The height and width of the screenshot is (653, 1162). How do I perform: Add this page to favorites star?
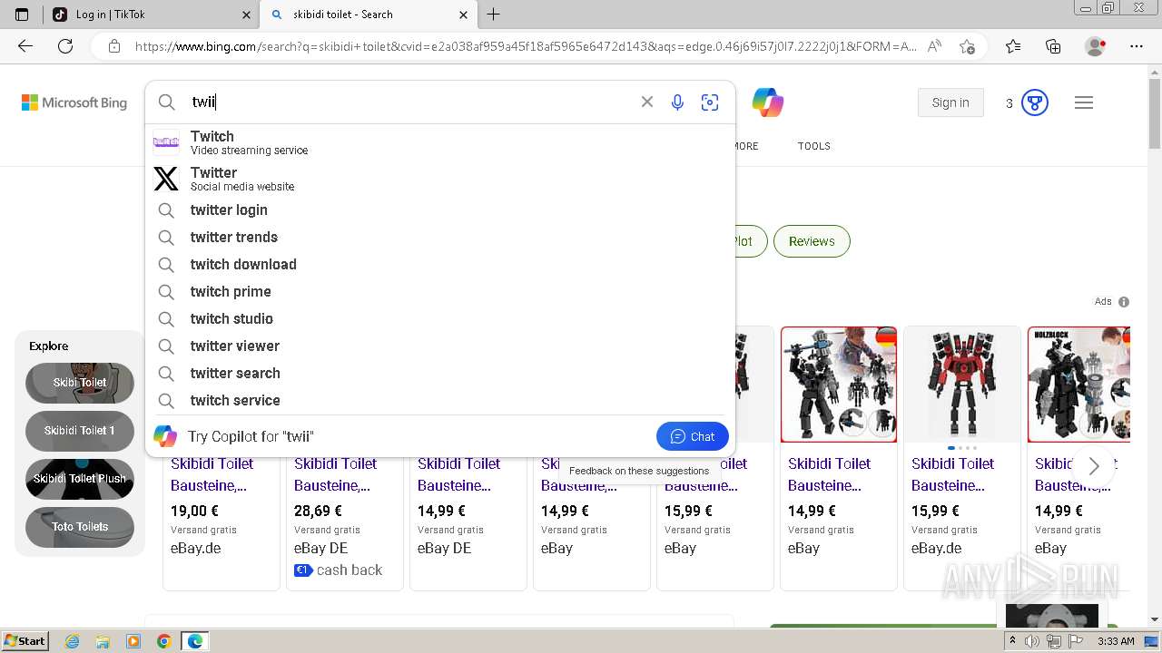tap(967, 46)
